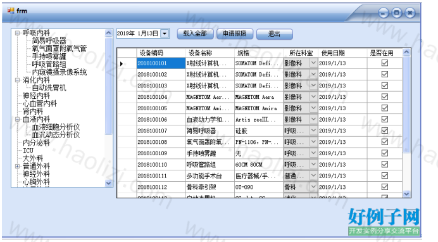
Task: Select 心胸外科 department in tree
Action: [36, 182]
